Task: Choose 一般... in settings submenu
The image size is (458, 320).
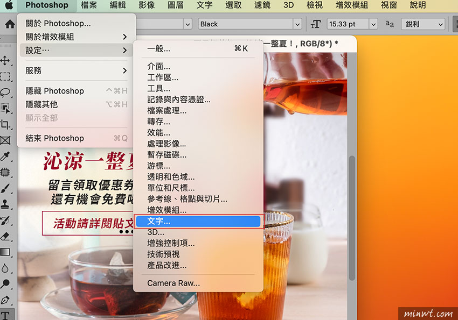Action: click(198, 48)
